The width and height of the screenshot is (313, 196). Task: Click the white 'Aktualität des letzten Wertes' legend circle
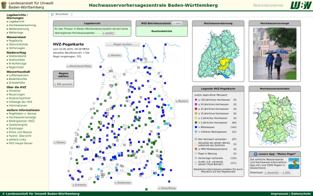coord(196,144)
